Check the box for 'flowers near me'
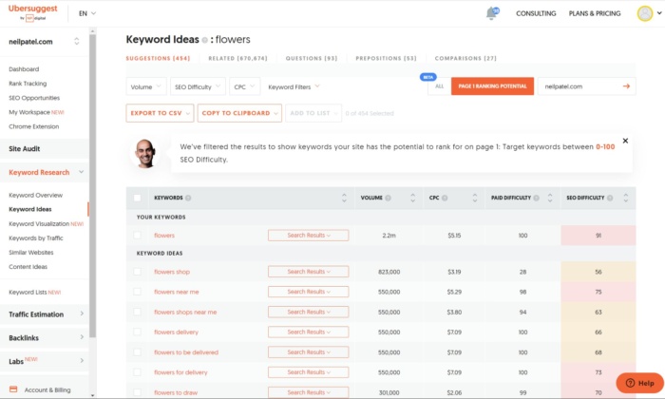The image size is (665, 399). click(x=137, y=292)
